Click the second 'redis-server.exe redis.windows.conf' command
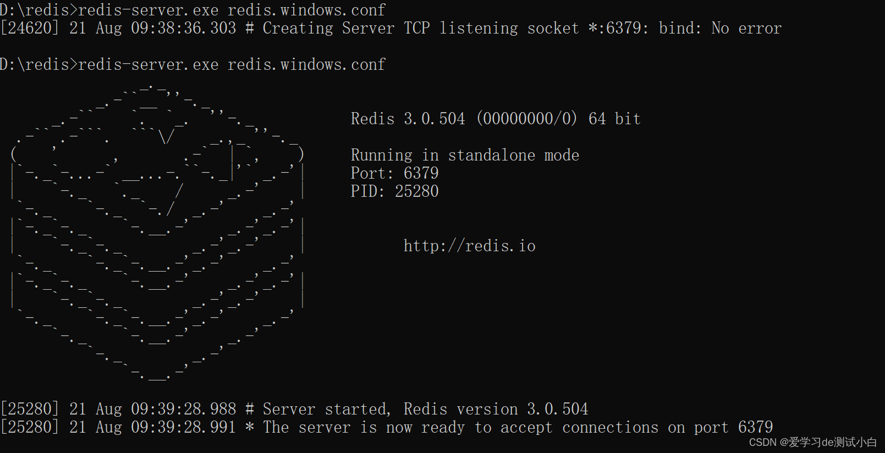This screenshot has height=453, width=885. (x=232, y=64)
